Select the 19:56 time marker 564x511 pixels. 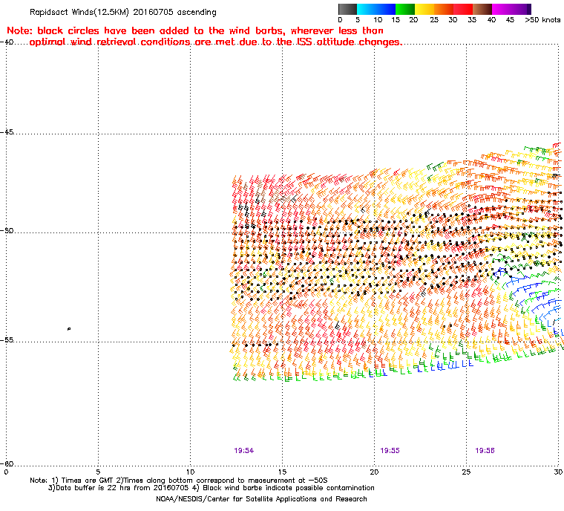pos(485,451)
